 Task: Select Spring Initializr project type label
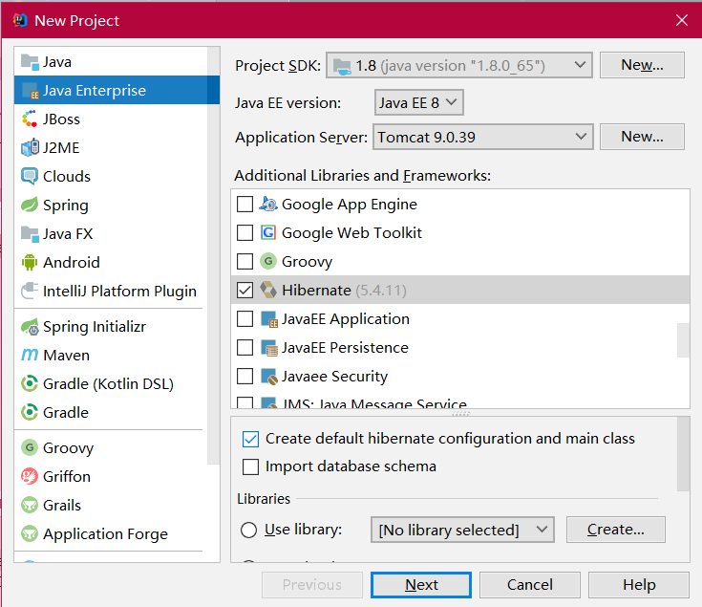(x=95, y=327)
